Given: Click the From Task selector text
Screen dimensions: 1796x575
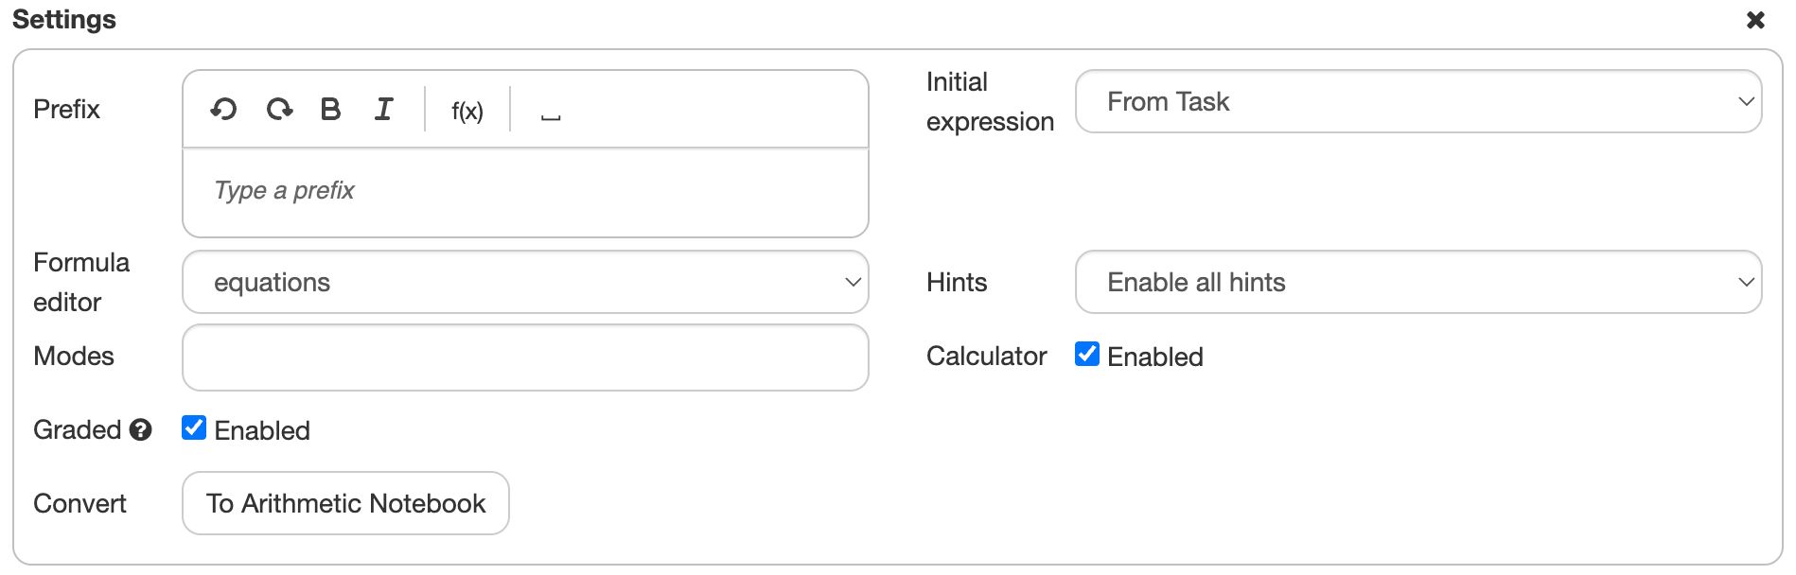Looking at the screenshot, I should tap(1171, 101).
